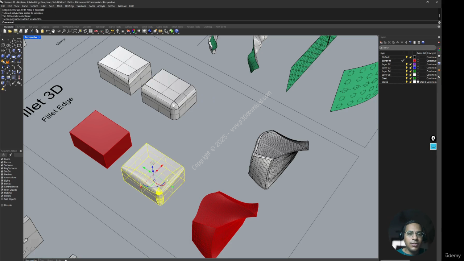Click the Cut scissors icon
This screenshot has height=261, width=464.
coord(32,31)
